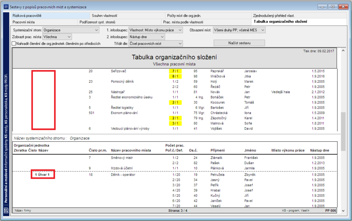This screenshot has height=221, width=352.
Task: Click surname Plánková
Action: [x=217, y=168]
